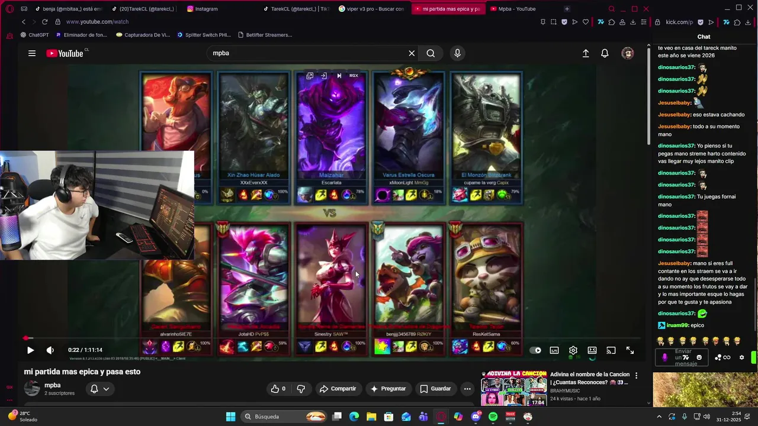Click the Preguntar button

pos(388,389)
